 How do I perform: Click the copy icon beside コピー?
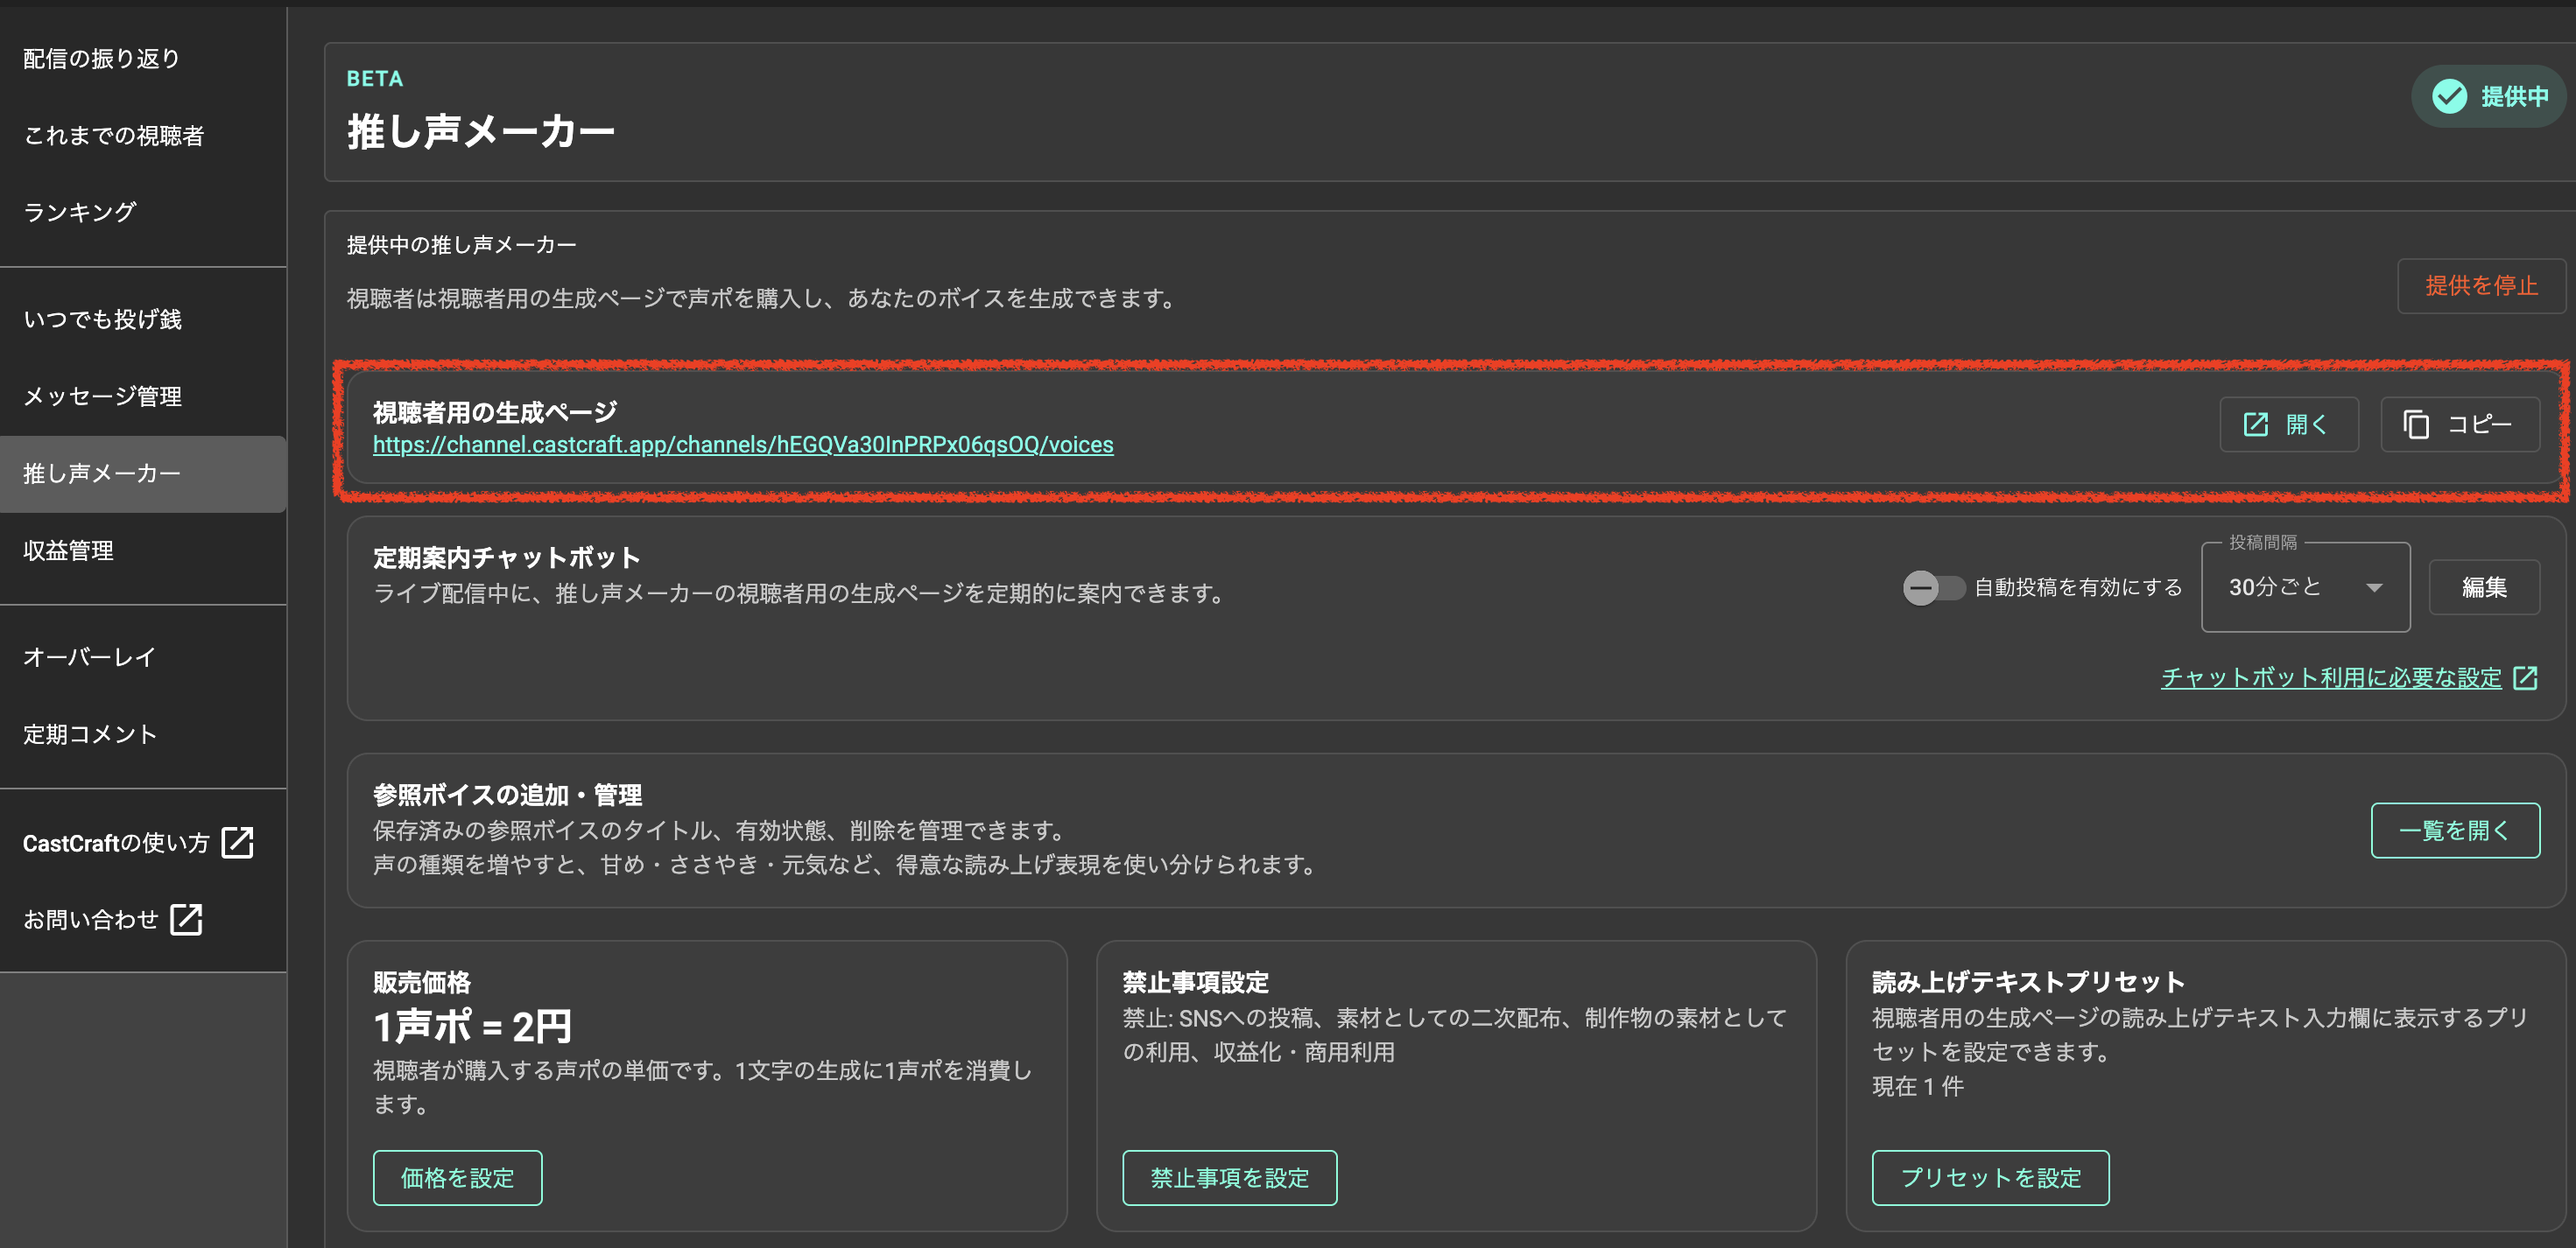click(x=2416, y=424)
